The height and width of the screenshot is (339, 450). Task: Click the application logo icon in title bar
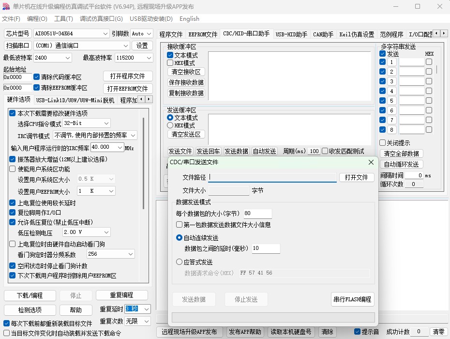(x=6, y=6)
